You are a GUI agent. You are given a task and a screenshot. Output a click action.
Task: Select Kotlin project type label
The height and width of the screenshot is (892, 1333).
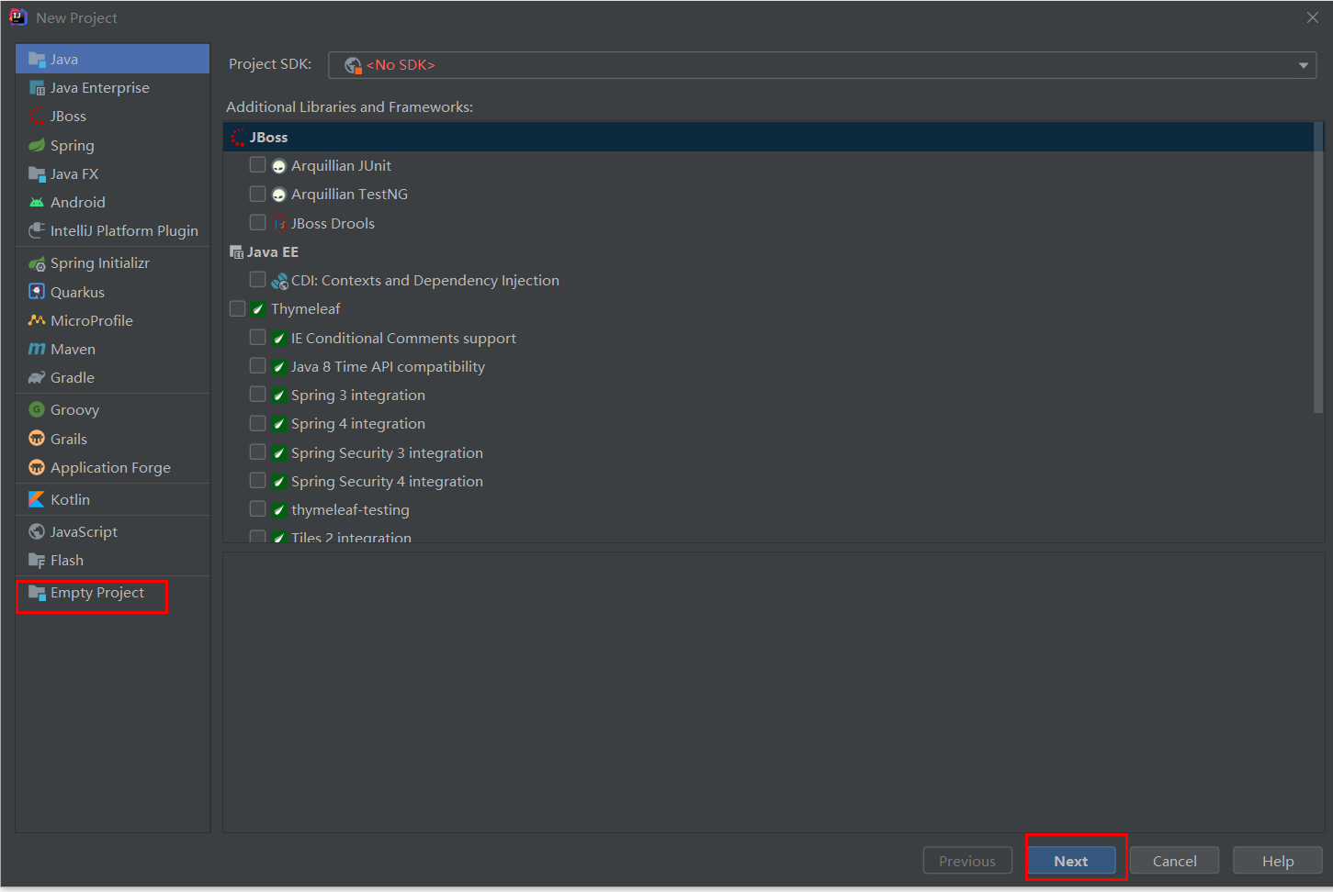(x=70, y=500)
